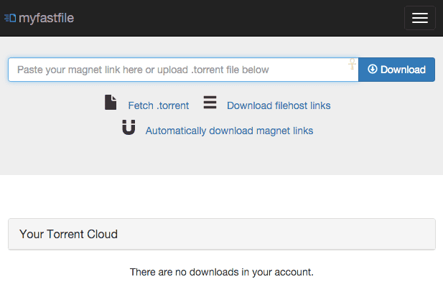Click the Your Torrent Cloud panel header
The height and width of the screenshot is (292, 443).
tap(222, 234)
